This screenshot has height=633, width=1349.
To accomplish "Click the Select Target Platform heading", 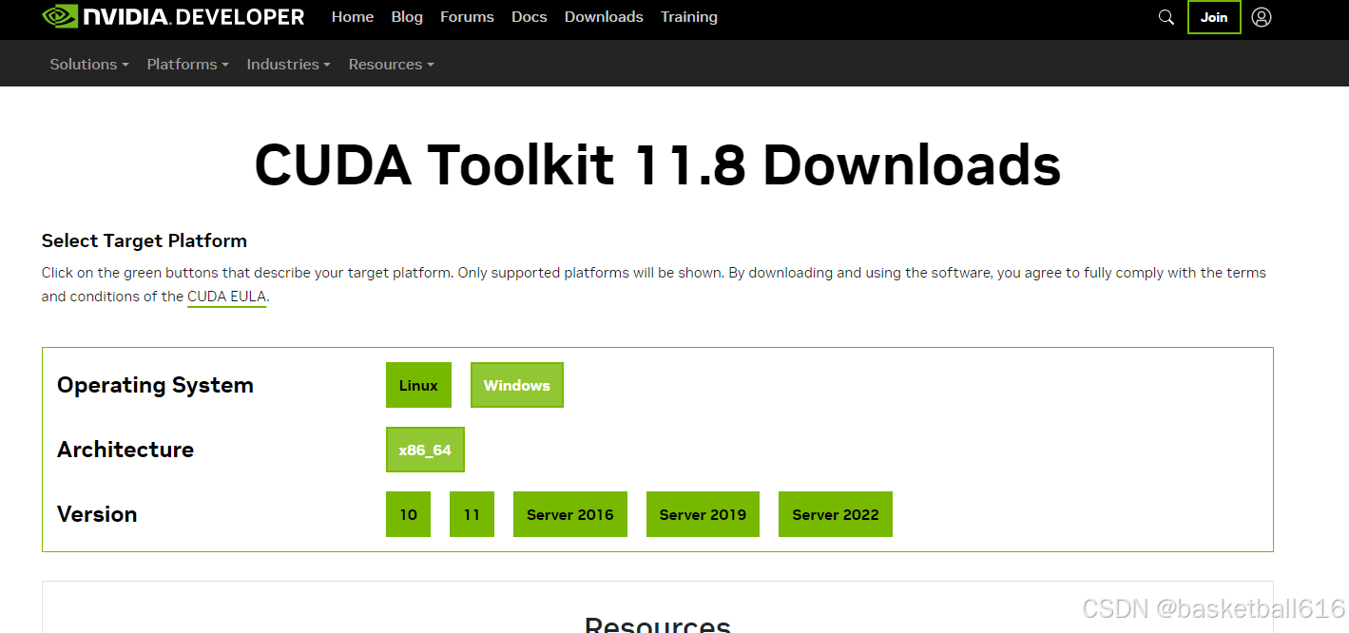I will (x=145, y=240).
